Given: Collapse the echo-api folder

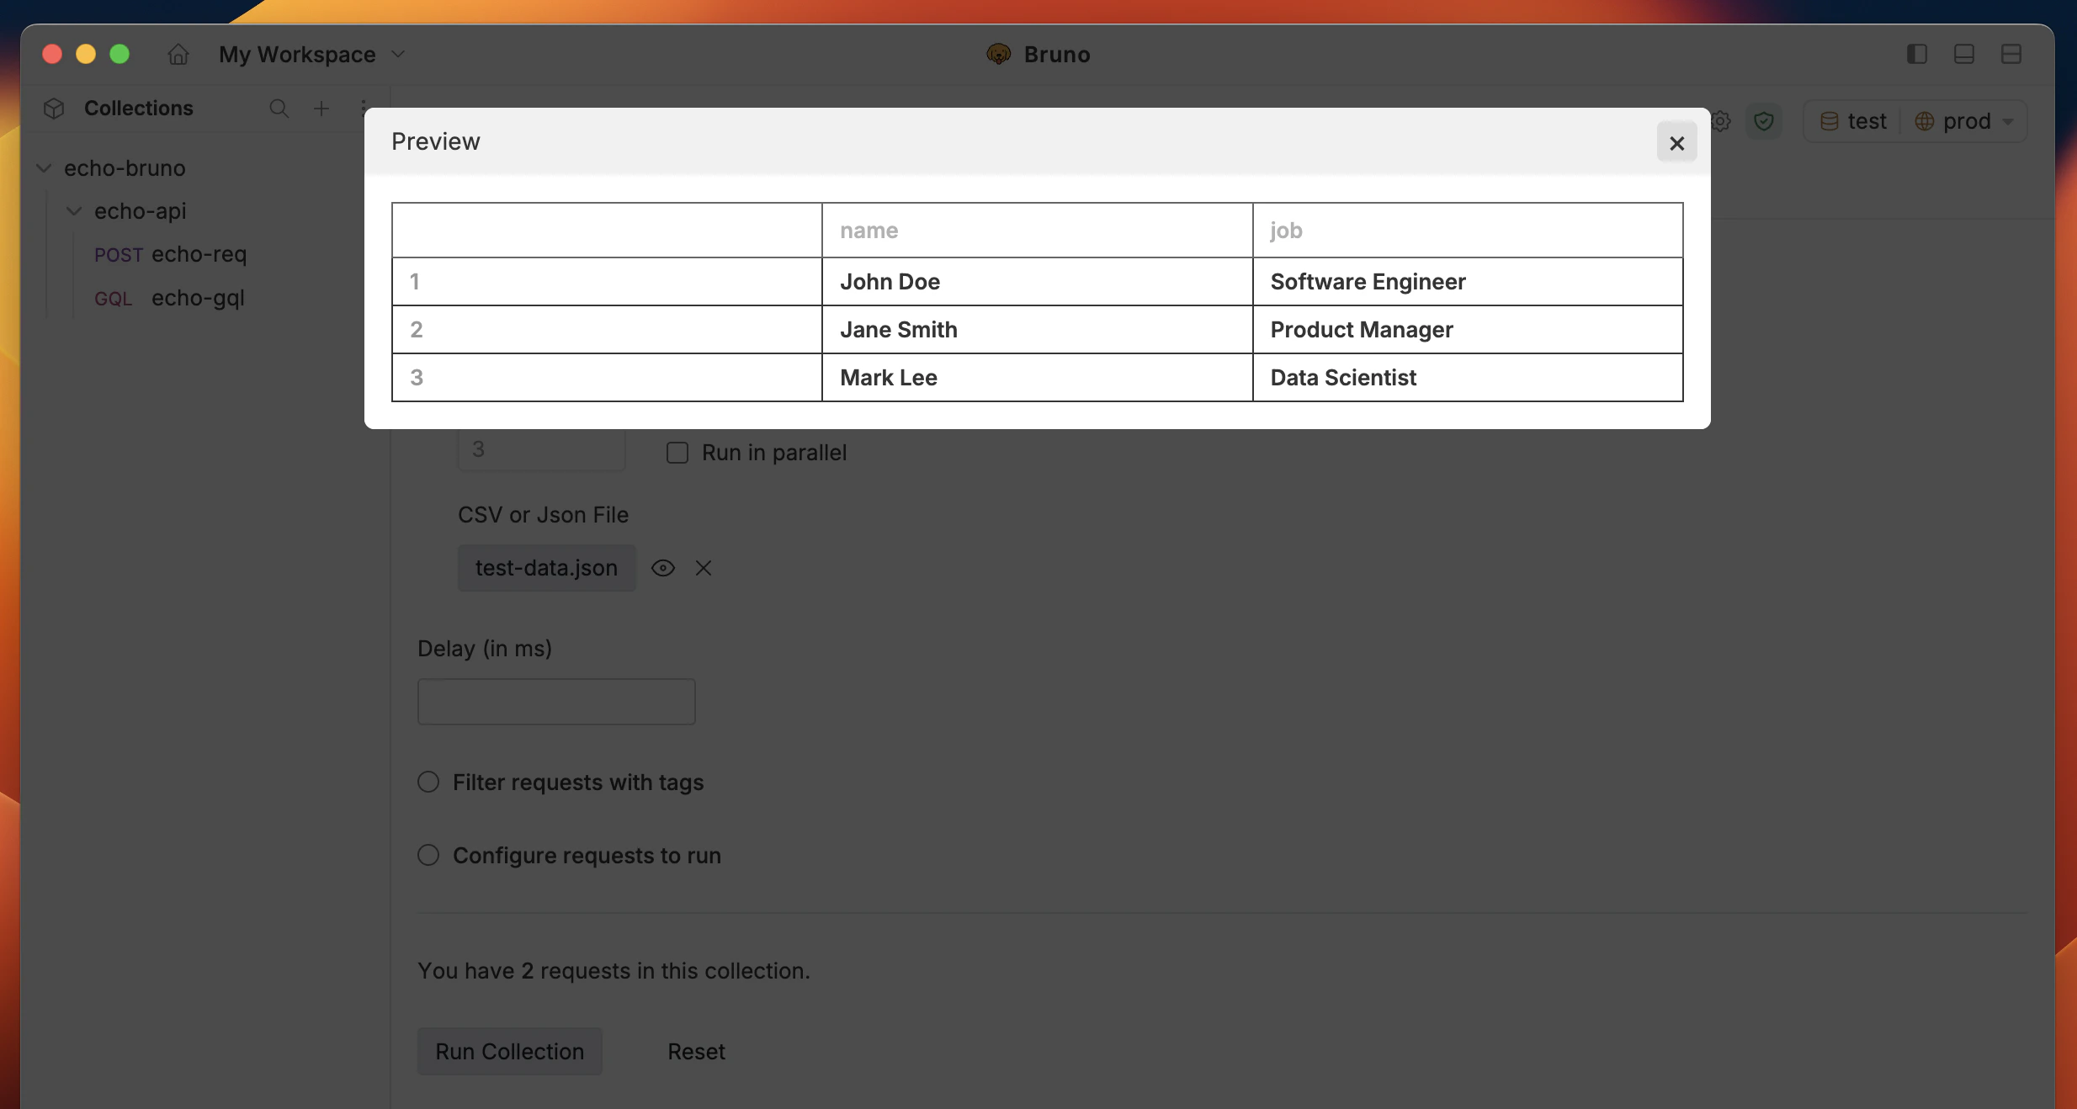Looking at the screenshot, I should [x=75, y=211].
